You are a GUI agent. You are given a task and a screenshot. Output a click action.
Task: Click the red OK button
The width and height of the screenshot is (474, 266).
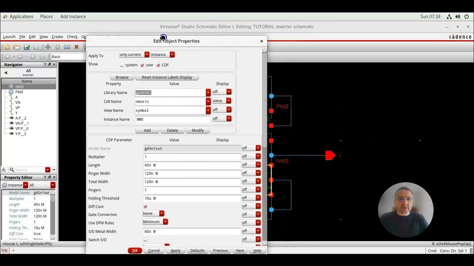(135, 250)
